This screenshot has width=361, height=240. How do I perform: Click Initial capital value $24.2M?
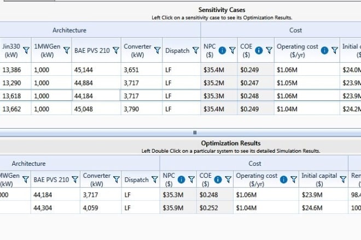[x=352, y=109]
